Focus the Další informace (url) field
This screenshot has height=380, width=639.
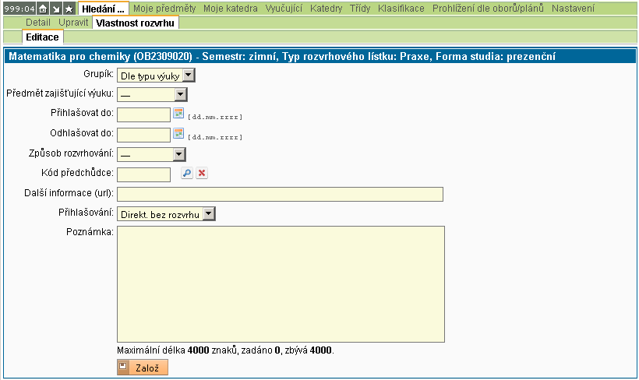[280, 194]
